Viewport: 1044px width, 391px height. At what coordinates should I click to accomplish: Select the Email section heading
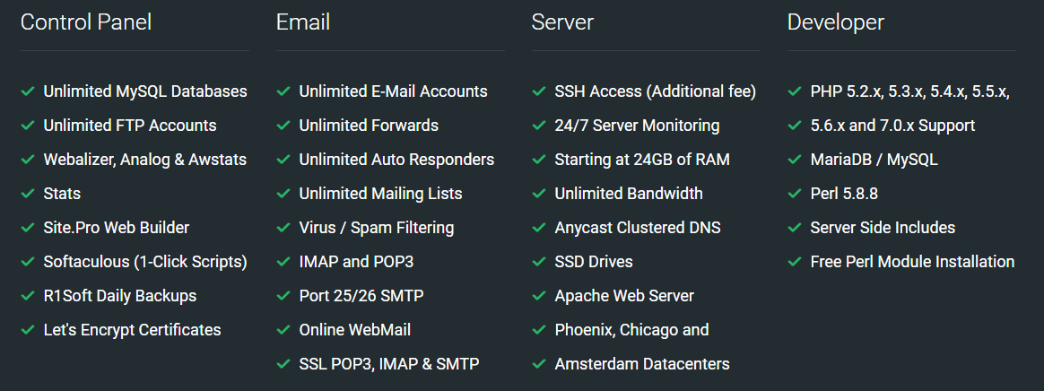pos(303,22)
